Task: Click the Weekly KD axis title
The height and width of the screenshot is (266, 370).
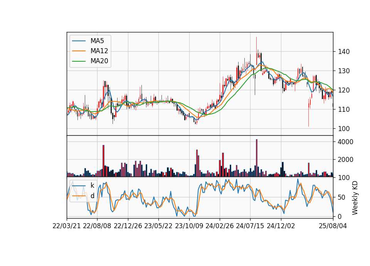Action: pos(355,198)
